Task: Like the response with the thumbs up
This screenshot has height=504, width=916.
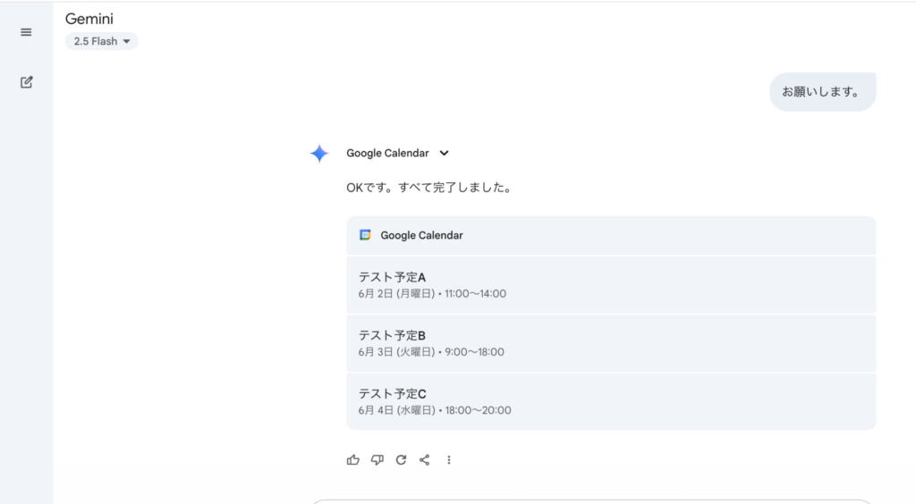Action: tap(352, 459)
